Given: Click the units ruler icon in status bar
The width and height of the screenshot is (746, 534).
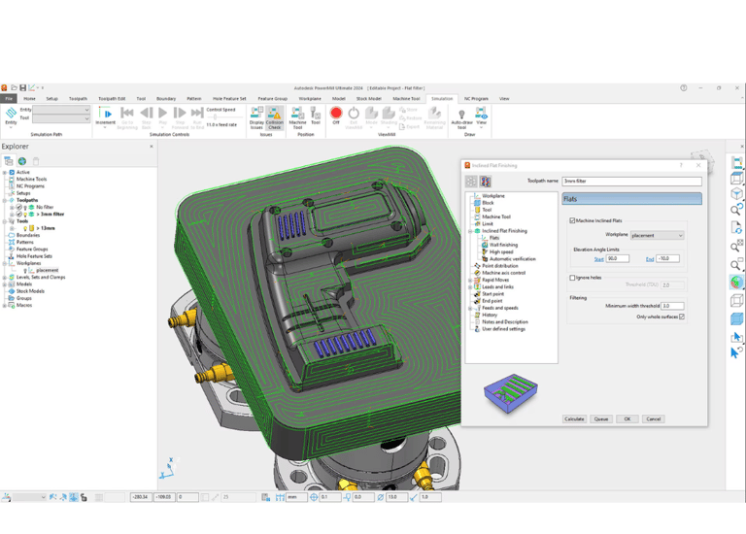Looking at the screenshot, I should coord(280,497).
